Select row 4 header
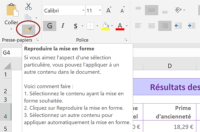 coord(5,112)
